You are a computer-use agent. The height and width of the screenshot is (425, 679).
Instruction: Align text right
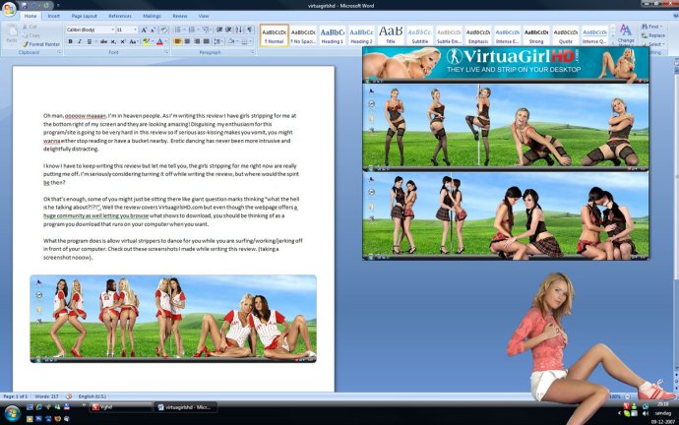(x=197, y=41)
